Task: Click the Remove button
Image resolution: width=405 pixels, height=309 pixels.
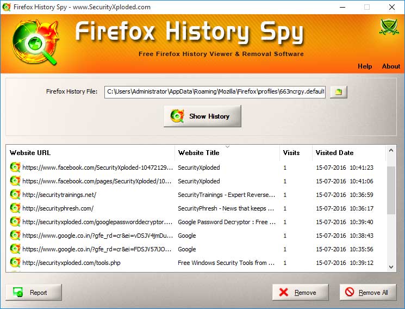Action: [x=300, y=293]
